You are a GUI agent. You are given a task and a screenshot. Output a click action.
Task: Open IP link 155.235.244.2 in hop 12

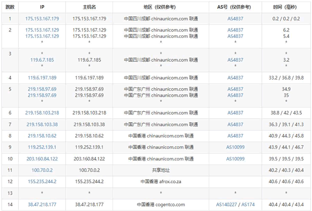(x=42, y=182)
